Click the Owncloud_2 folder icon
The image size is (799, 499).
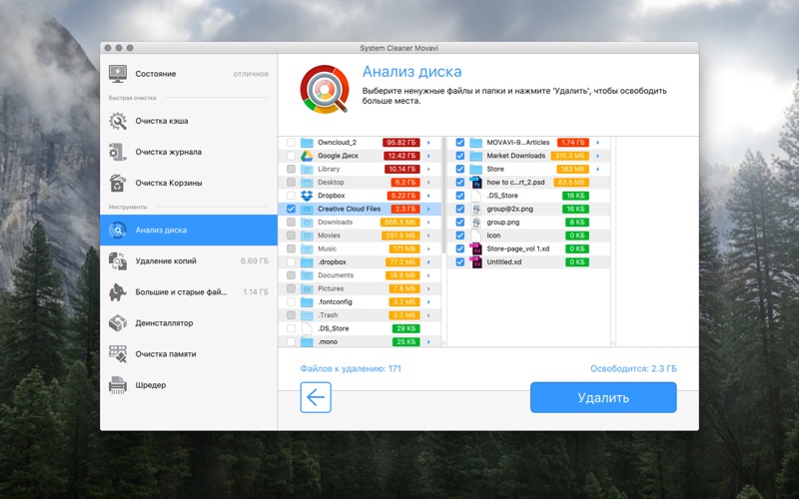(307, 143)
